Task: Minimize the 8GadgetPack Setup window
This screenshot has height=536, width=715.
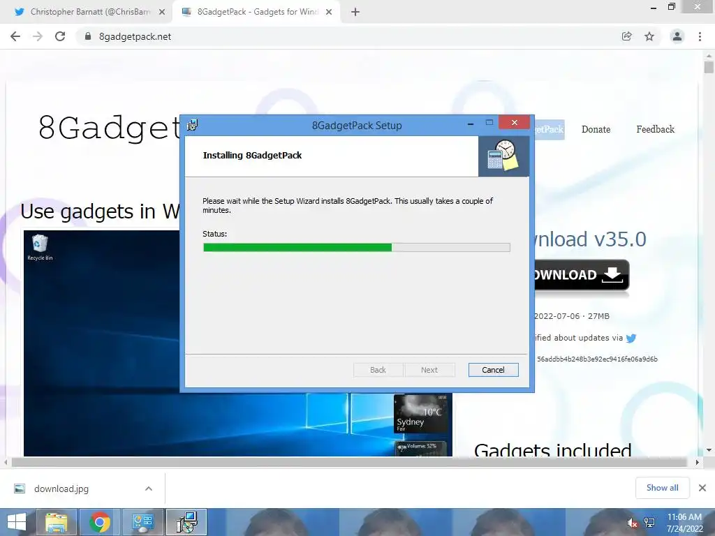Action: tap(471, 123)
